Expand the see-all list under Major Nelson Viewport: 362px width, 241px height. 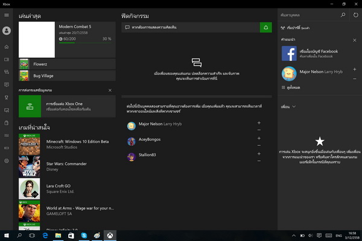click(293, 88)
